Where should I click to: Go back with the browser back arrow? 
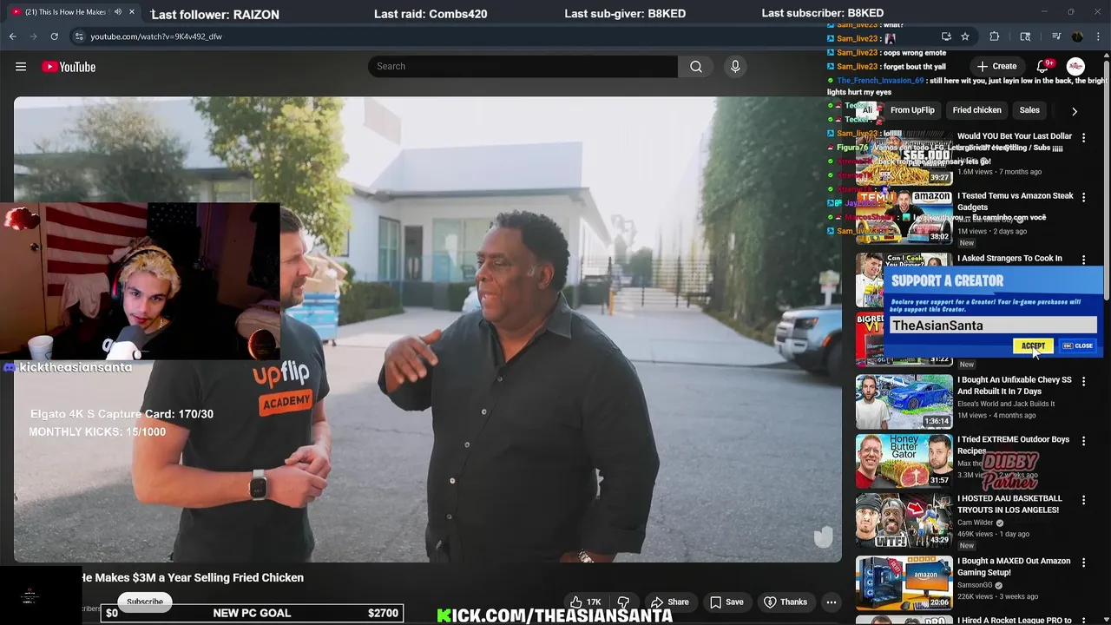(x=13, y=36)
